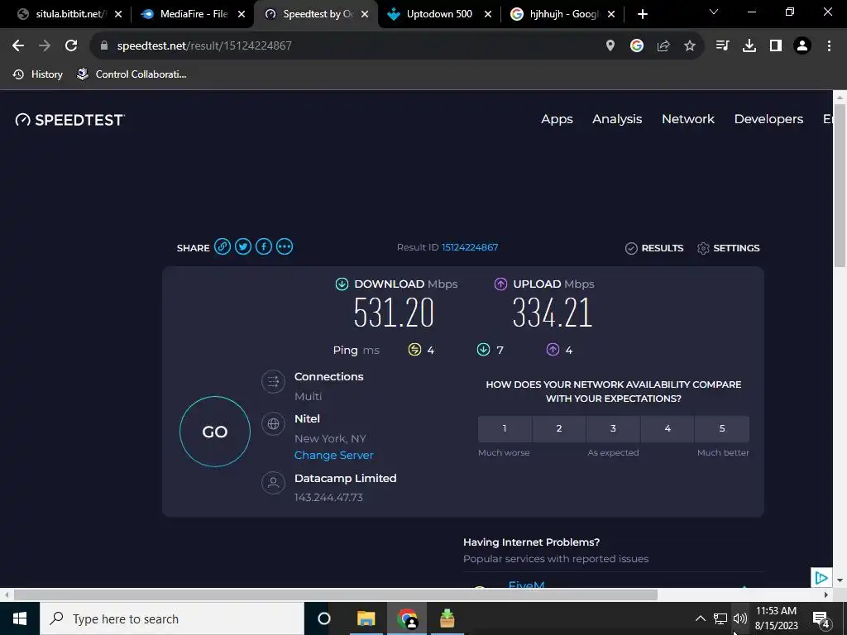Open Cortana circle on taskbar
This screenshot has height=635, width=847.
323,618
